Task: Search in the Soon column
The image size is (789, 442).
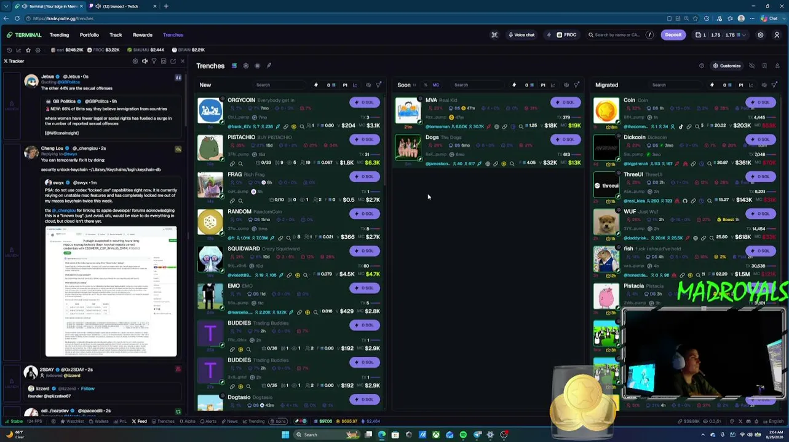Action: pos(477,85)
